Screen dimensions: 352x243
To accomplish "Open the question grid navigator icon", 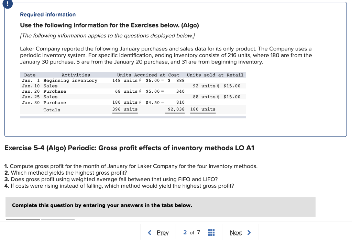I will pyautogui.click(x=212, y=233).
